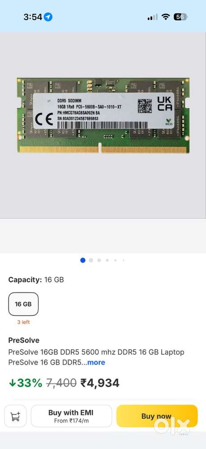This screenshot has height=449, width=206.
Task: Tap the Buy now button
Action: pyautogui.click(x=157, y=416)
